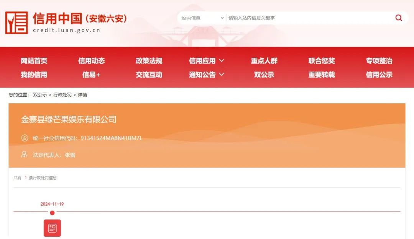Open 联合惩奖 navigation item
This screenshot has width=414, height=239.
pos(322,61)
